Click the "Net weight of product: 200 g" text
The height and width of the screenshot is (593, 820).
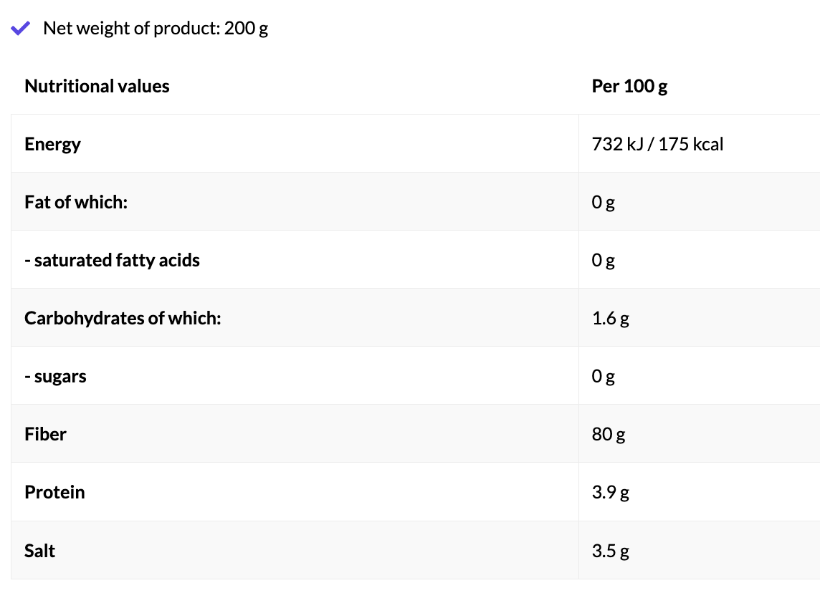pyautogui.click(x=156, y=29)
